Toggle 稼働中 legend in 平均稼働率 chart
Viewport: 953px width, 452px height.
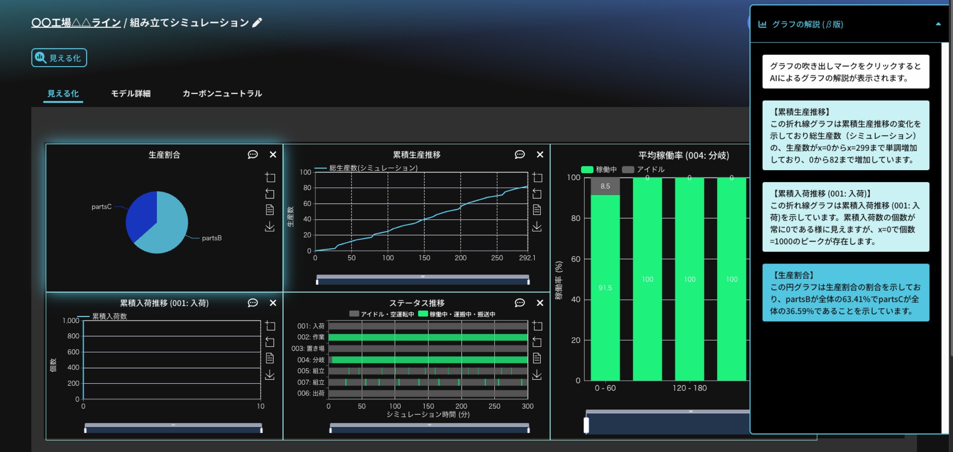(598, 169)
